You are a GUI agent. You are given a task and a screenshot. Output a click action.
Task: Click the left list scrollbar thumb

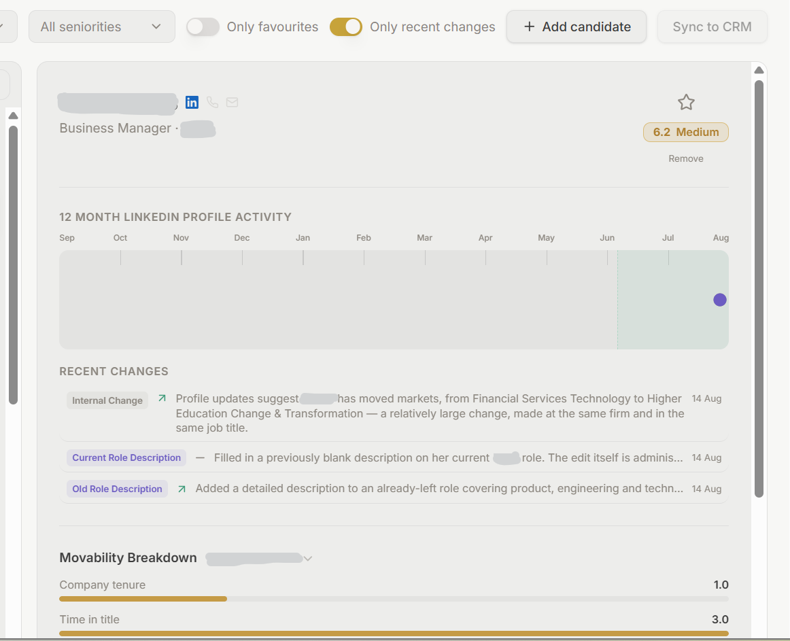(x=14, y=265)
